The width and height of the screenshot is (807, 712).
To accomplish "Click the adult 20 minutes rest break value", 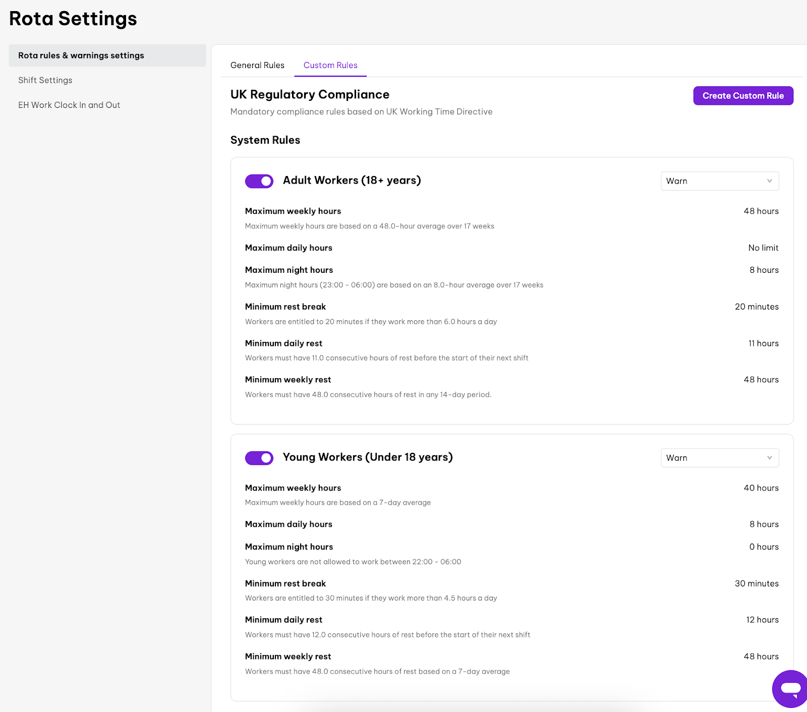I will tap(757, 307).
